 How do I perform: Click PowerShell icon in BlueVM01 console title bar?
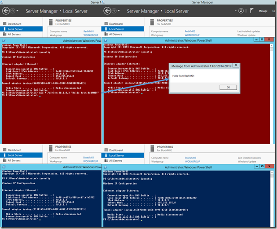tap(4, 167)
